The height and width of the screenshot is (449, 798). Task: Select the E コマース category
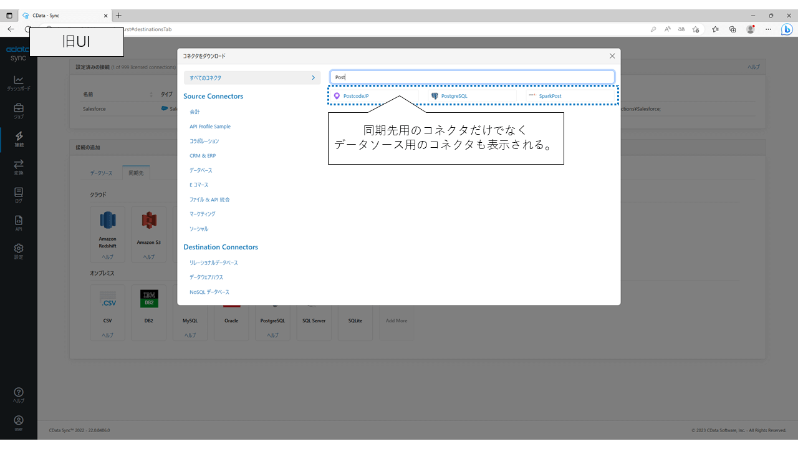[199, 185]
